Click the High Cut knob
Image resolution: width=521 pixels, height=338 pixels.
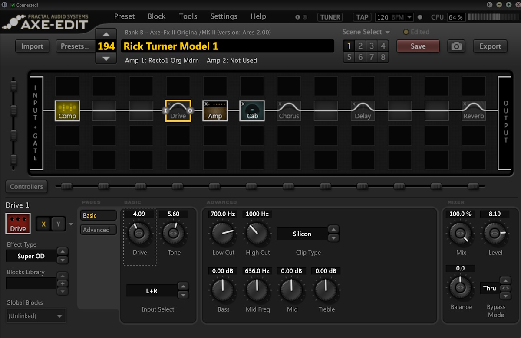[257, 233]
